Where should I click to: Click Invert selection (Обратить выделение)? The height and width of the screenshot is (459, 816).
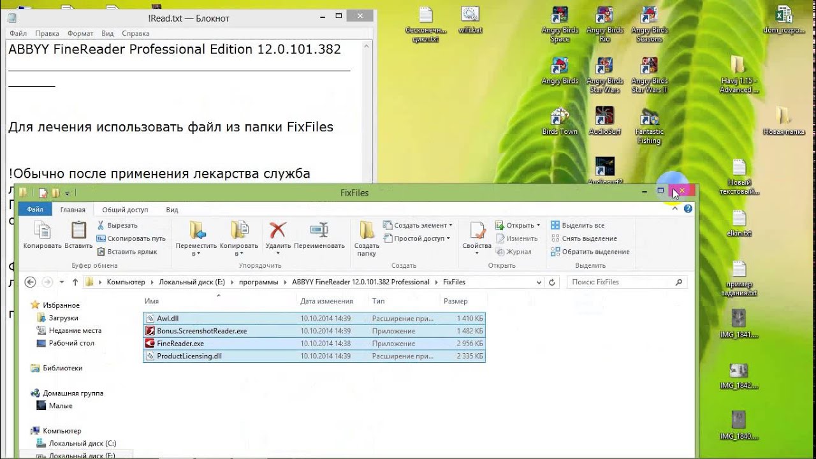(x=590, y=252)
